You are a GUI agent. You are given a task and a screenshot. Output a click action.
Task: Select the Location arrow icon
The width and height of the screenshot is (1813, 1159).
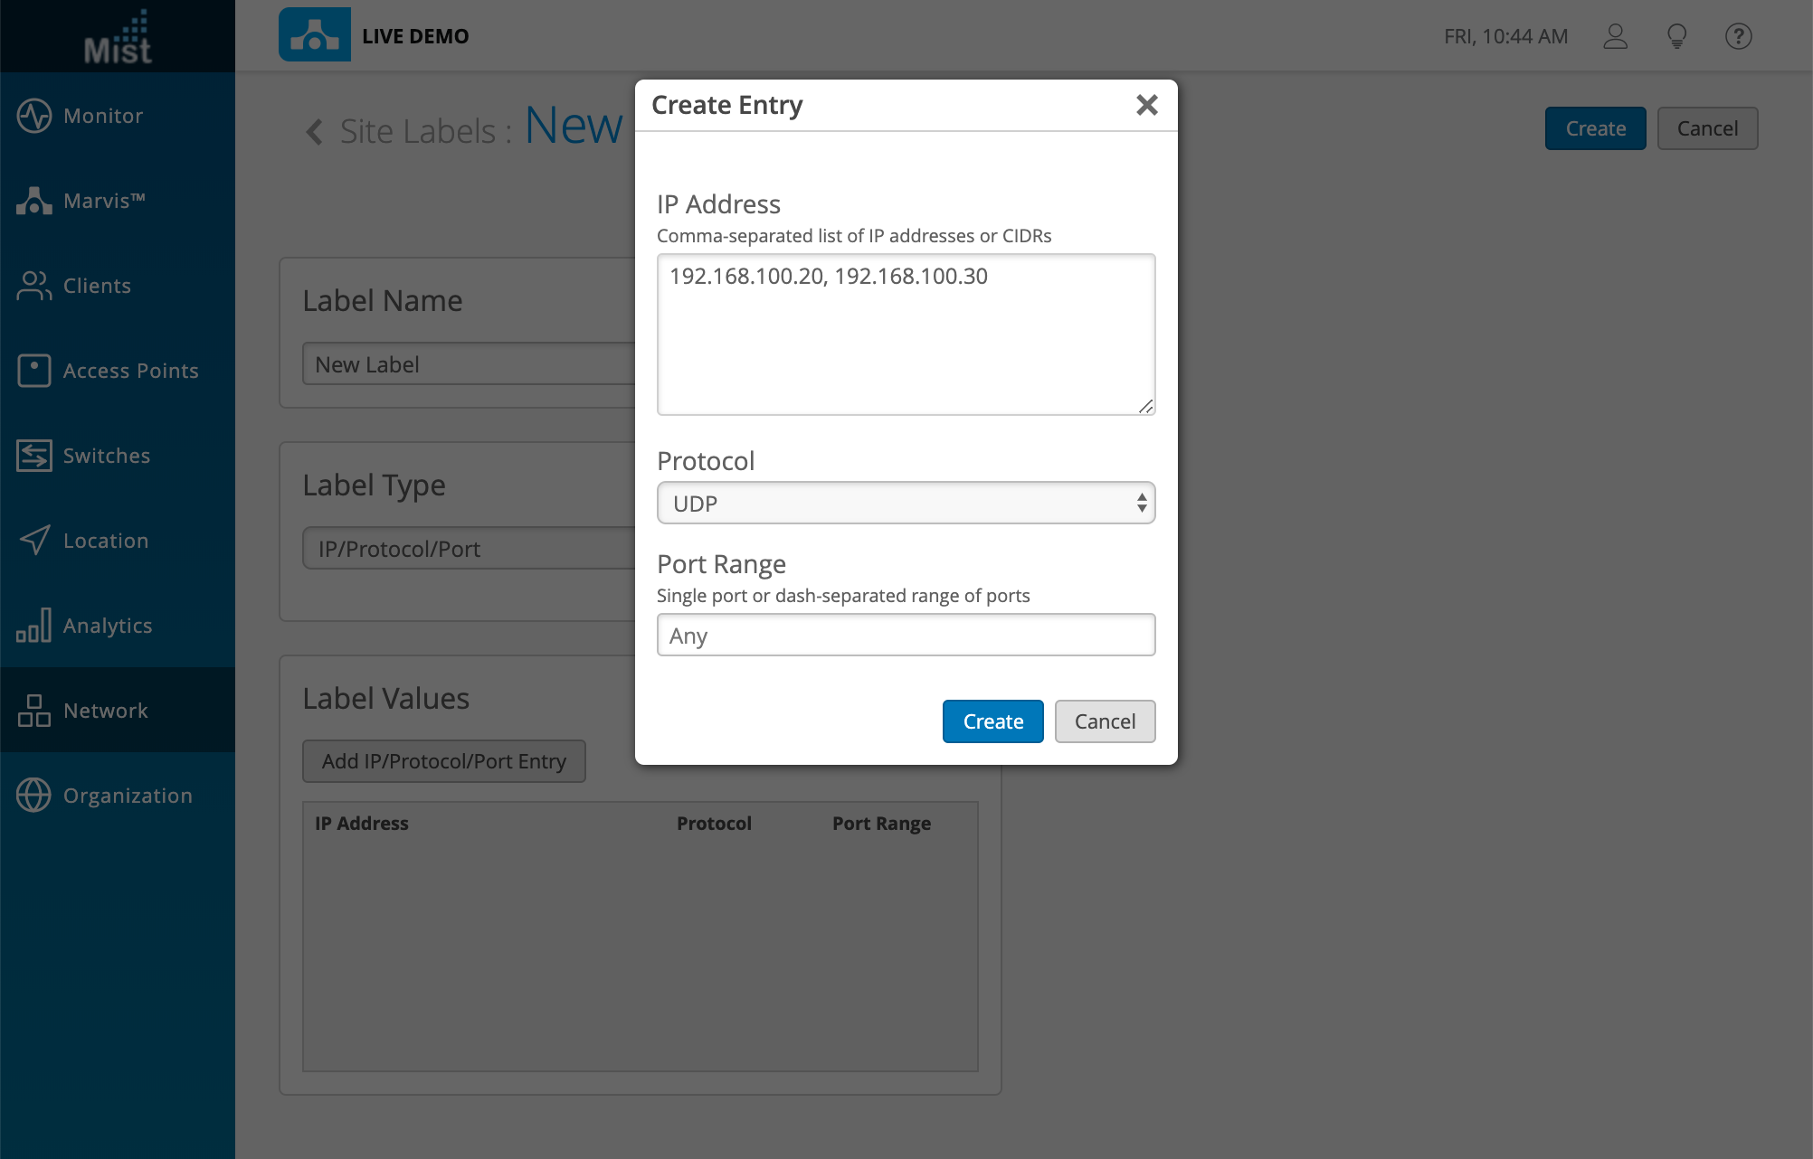click(x=33, y=541)
